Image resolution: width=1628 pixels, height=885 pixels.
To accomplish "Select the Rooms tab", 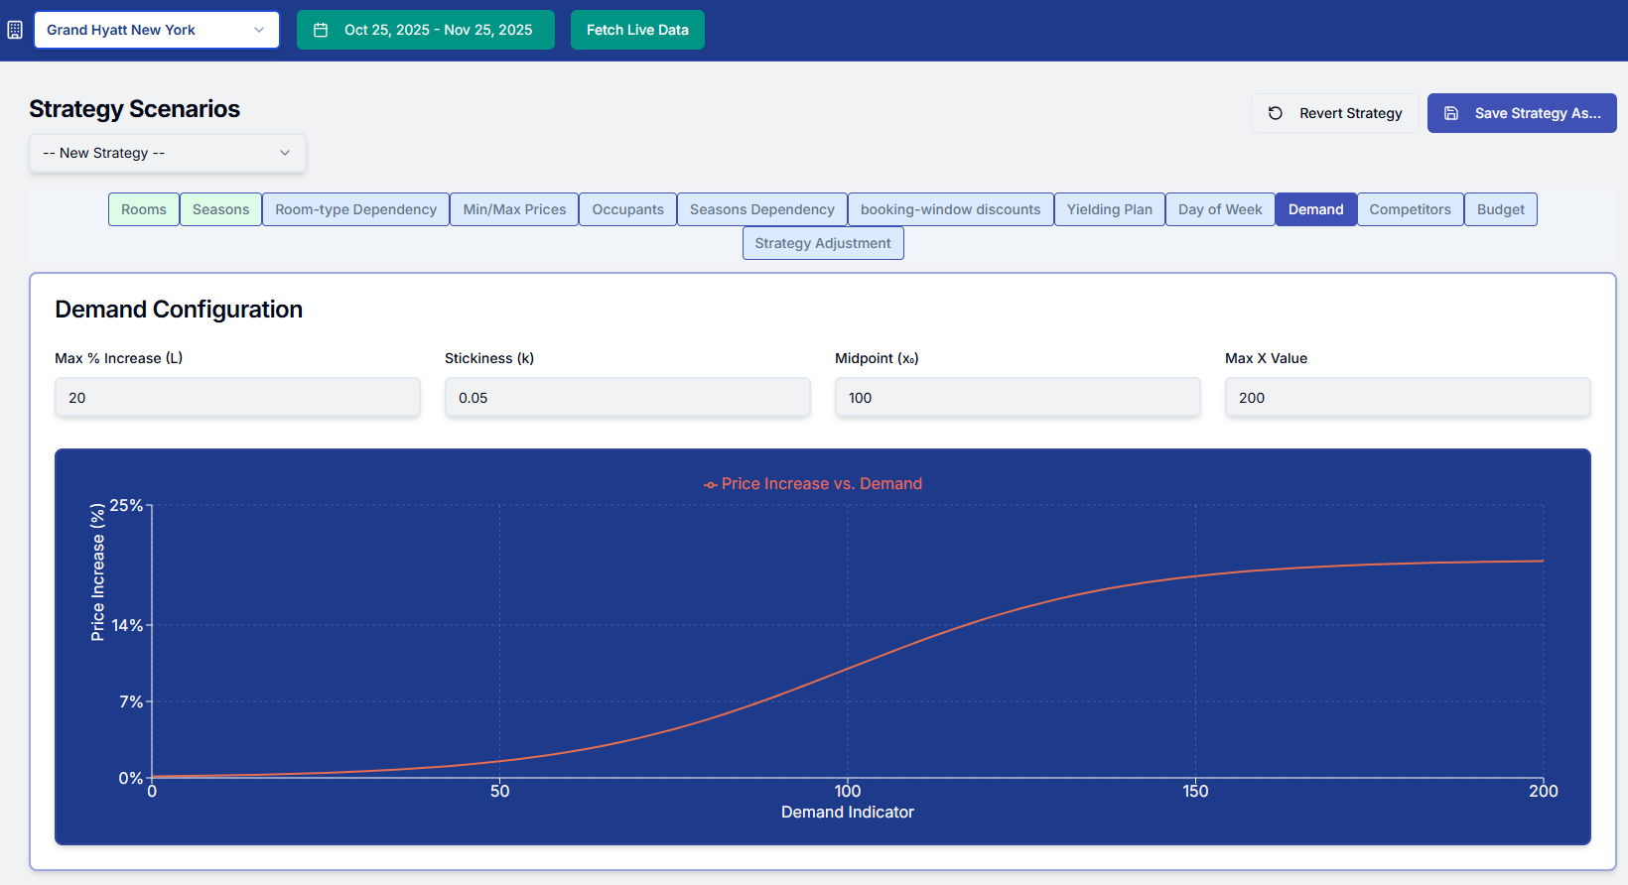I will tap(144, 209).
